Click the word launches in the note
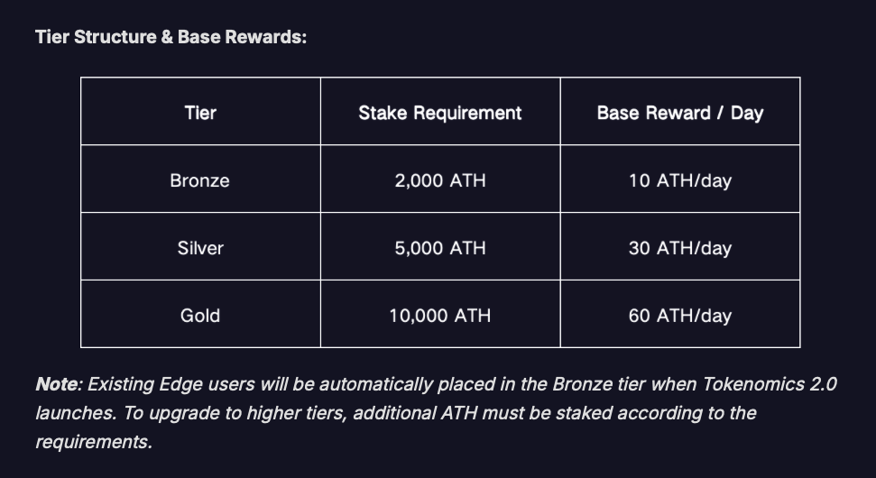This screenshot has height=478, width=876. (77, 413)
